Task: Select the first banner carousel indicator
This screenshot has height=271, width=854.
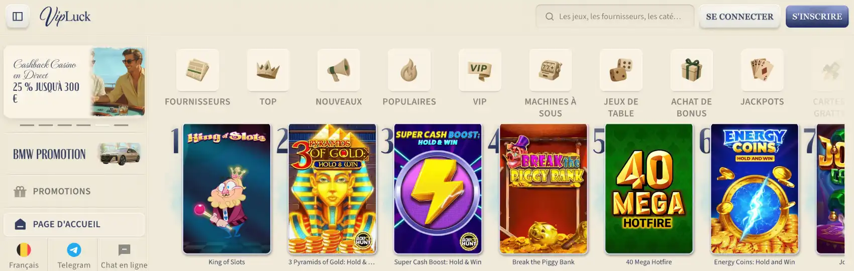Action: [x=27, y=125]
